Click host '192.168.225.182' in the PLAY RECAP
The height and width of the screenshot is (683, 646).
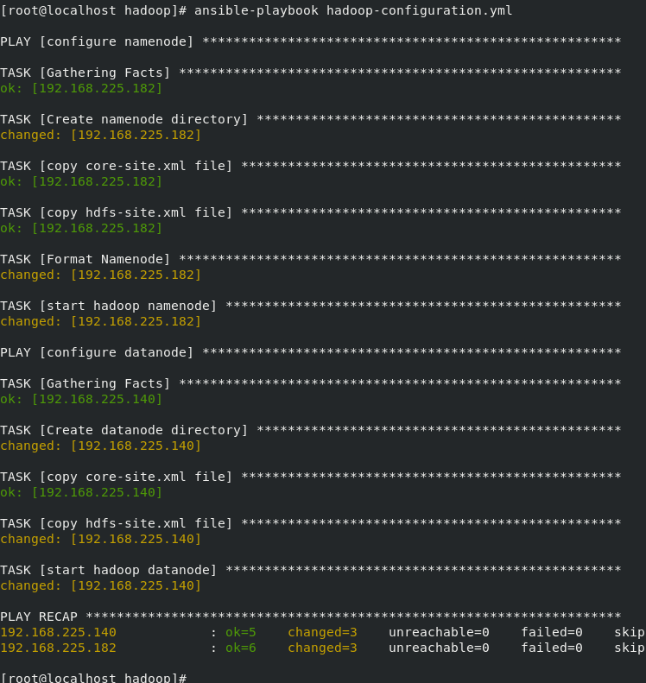coord(59,648)
